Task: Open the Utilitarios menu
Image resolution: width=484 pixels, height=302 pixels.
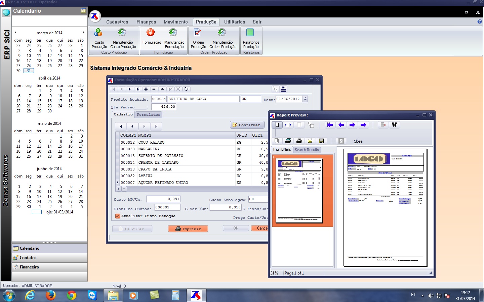Action: click(235, 22)
